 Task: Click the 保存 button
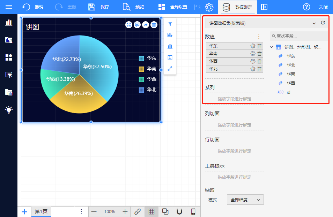[x=98, y=7]
